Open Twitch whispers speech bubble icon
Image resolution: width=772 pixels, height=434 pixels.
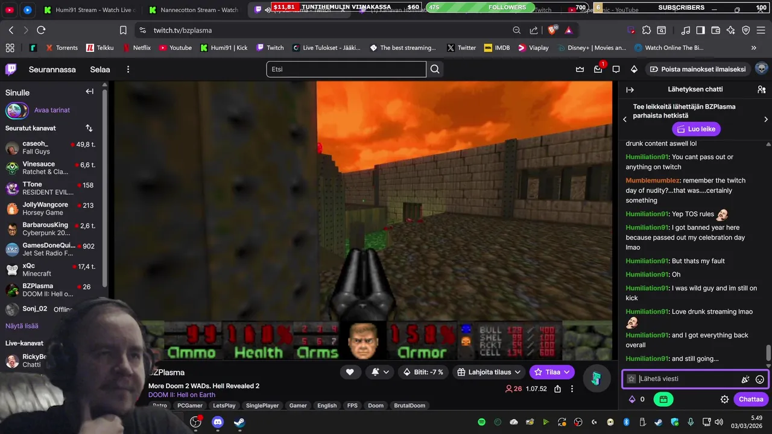pyautogui.click(x=616, y=69)
